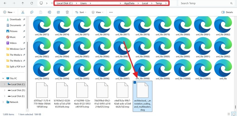
Task: Select the d3f5faa7 .tmp file icon
Action: pos(42,90)
